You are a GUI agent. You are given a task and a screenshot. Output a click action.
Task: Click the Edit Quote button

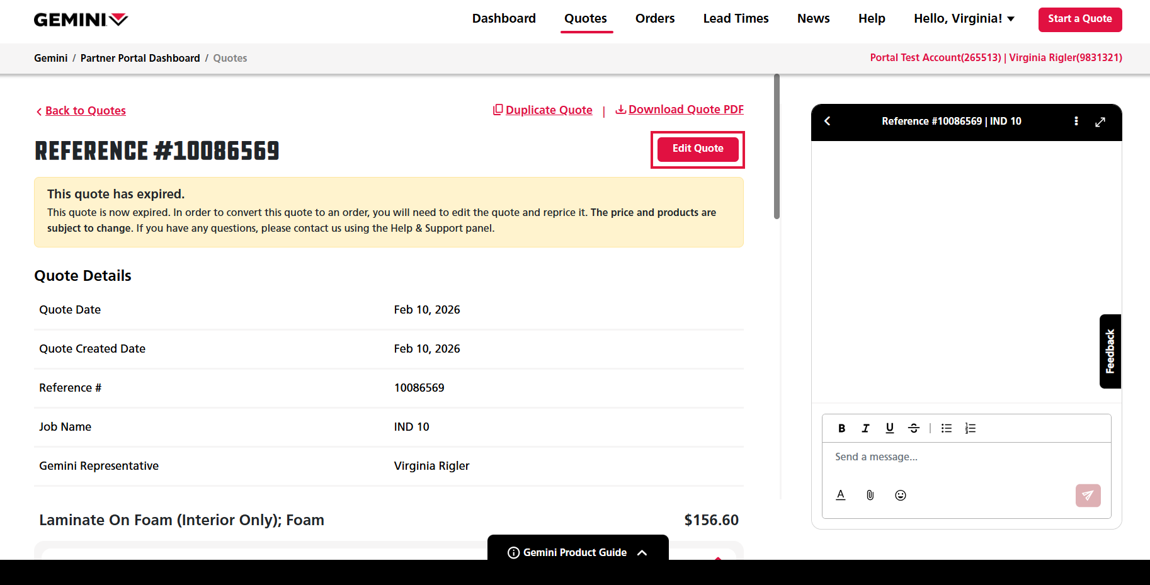tap(697, 149)
